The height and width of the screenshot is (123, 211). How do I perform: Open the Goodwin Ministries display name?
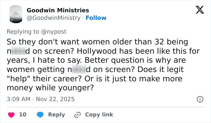58,10
